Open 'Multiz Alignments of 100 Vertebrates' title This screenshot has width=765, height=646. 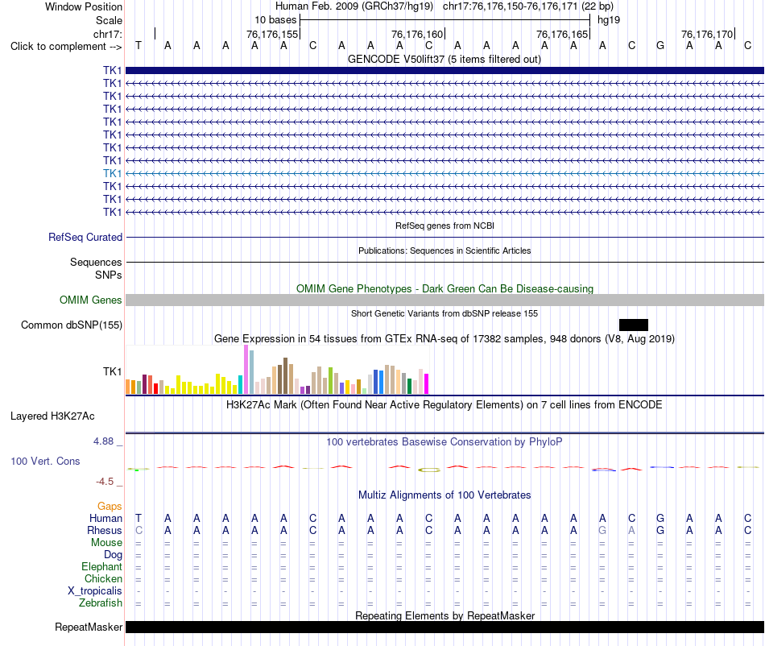[445, 495]
